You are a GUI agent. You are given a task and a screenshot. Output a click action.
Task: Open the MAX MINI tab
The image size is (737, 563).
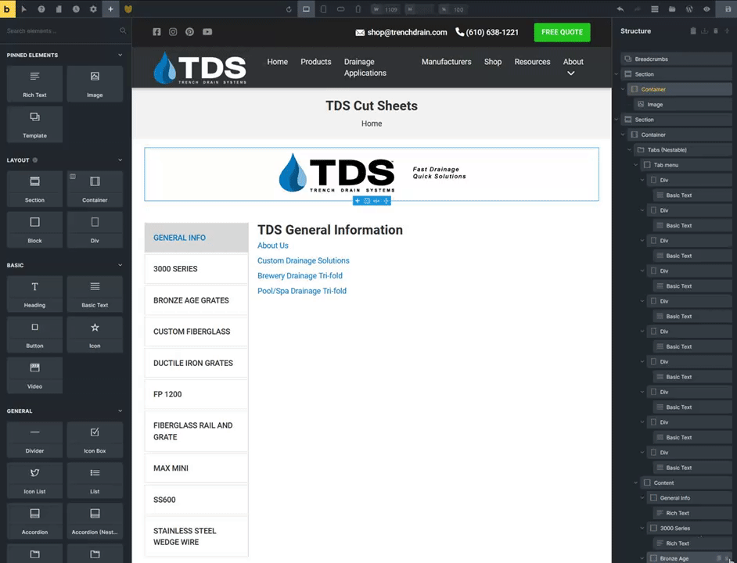point(196,468)
